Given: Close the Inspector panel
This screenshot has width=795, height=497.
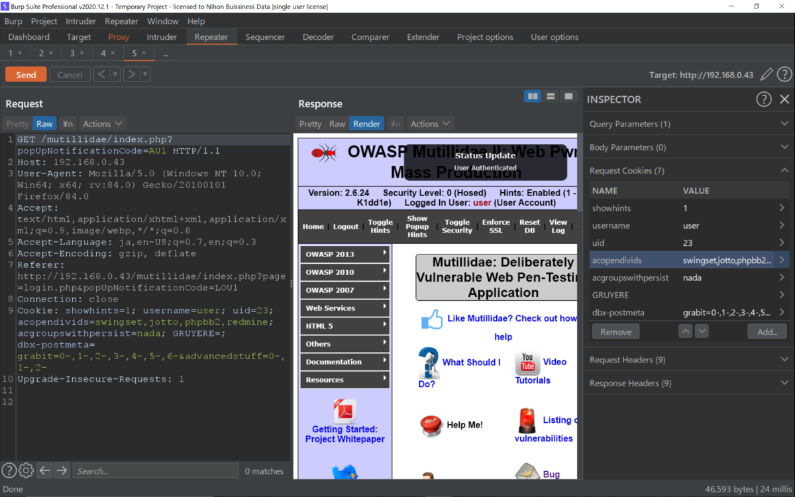Looking at the screenshot, I should [784, 99].
